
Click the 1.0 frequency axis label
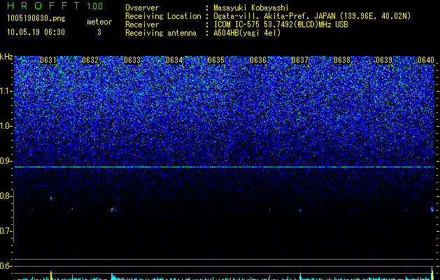(6, 126)
